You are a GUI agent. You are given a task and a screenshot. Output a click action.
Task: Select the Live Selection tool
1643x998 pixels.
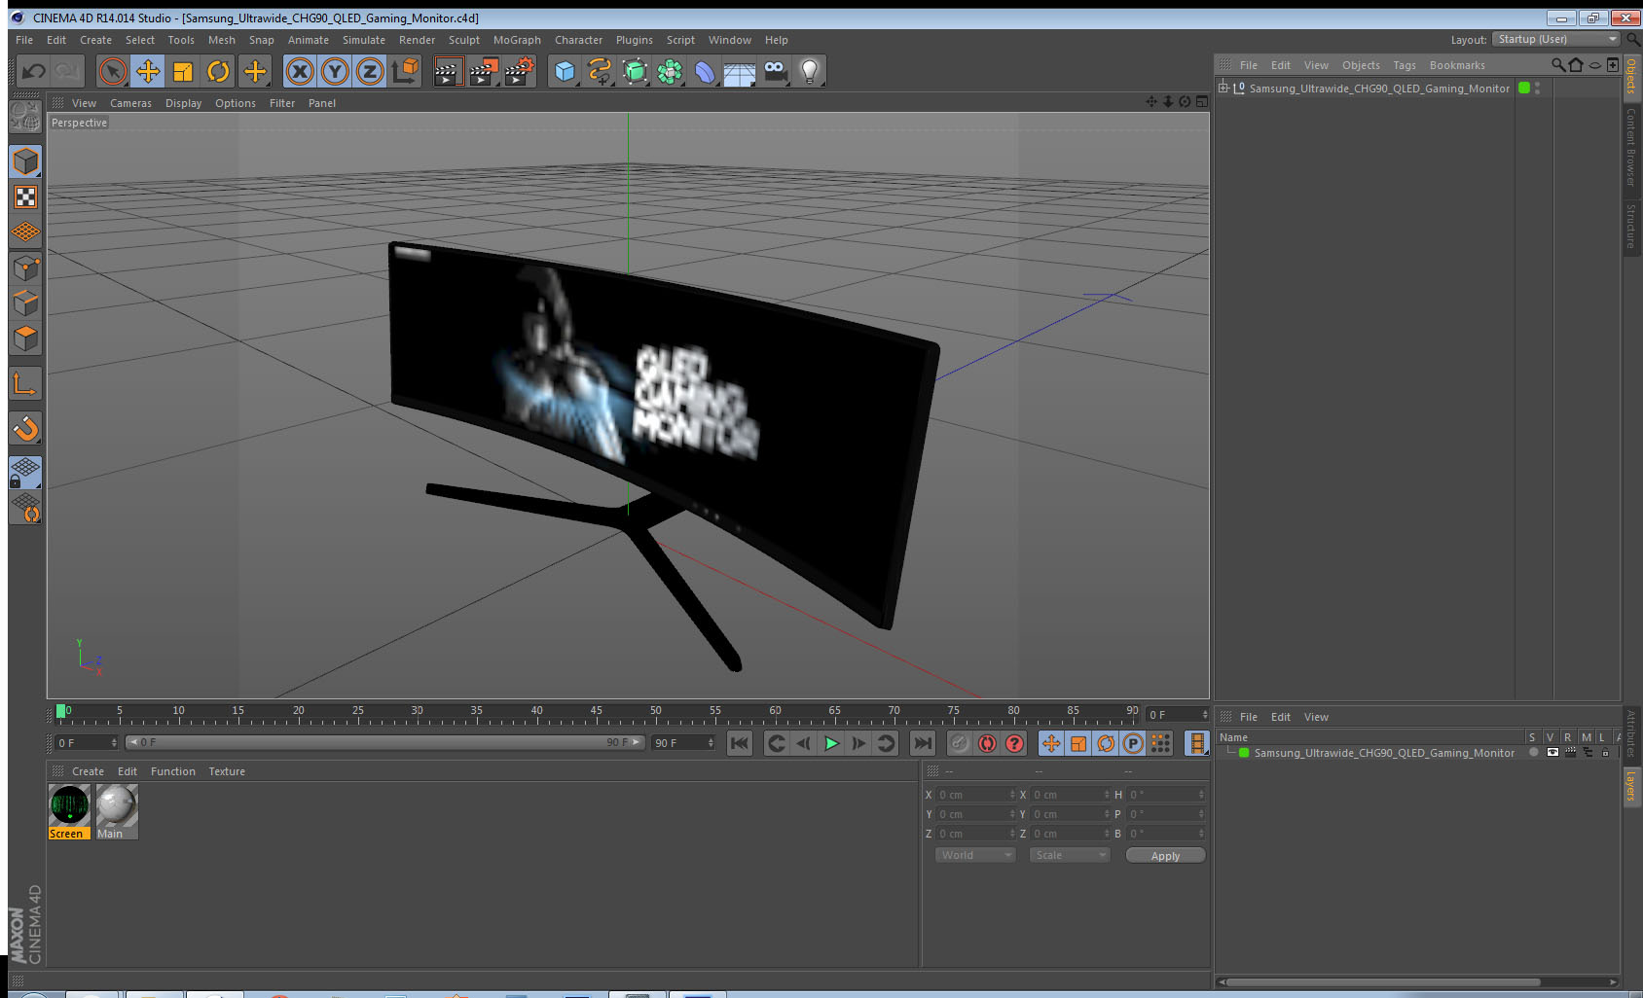(113, 71)
